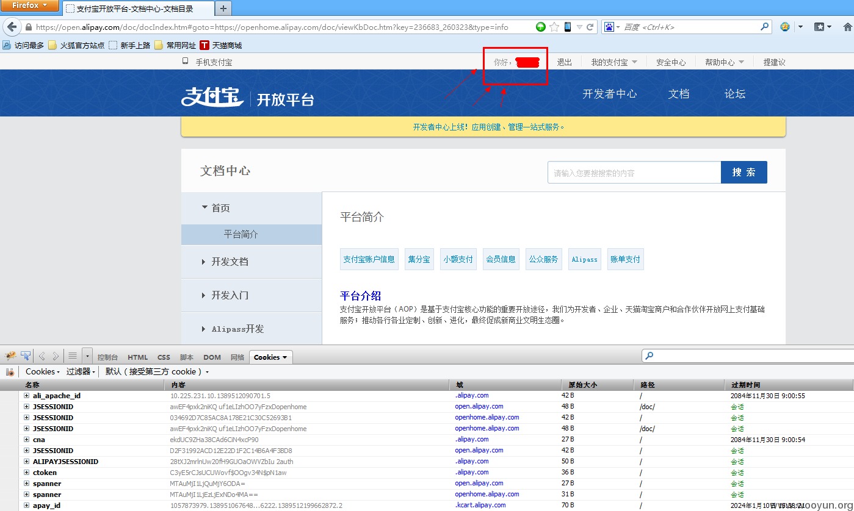Viewport: 854px width, 511px height.
Task: Expand the apay_id cookie row
Action: coord(27,506)
